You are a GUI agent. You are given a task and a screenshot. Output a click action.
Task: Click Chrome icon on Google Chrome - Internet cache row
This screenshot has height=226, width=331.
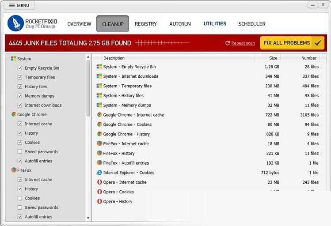pos(99,115)
